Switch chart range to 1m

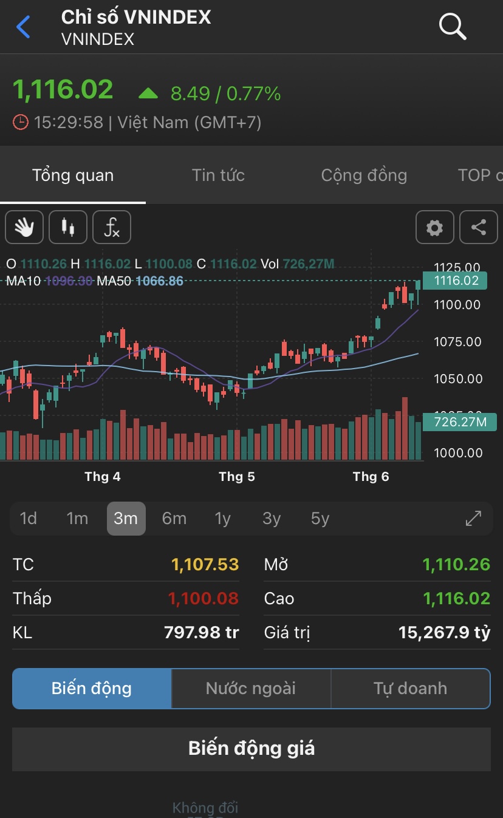click(77, 519)
